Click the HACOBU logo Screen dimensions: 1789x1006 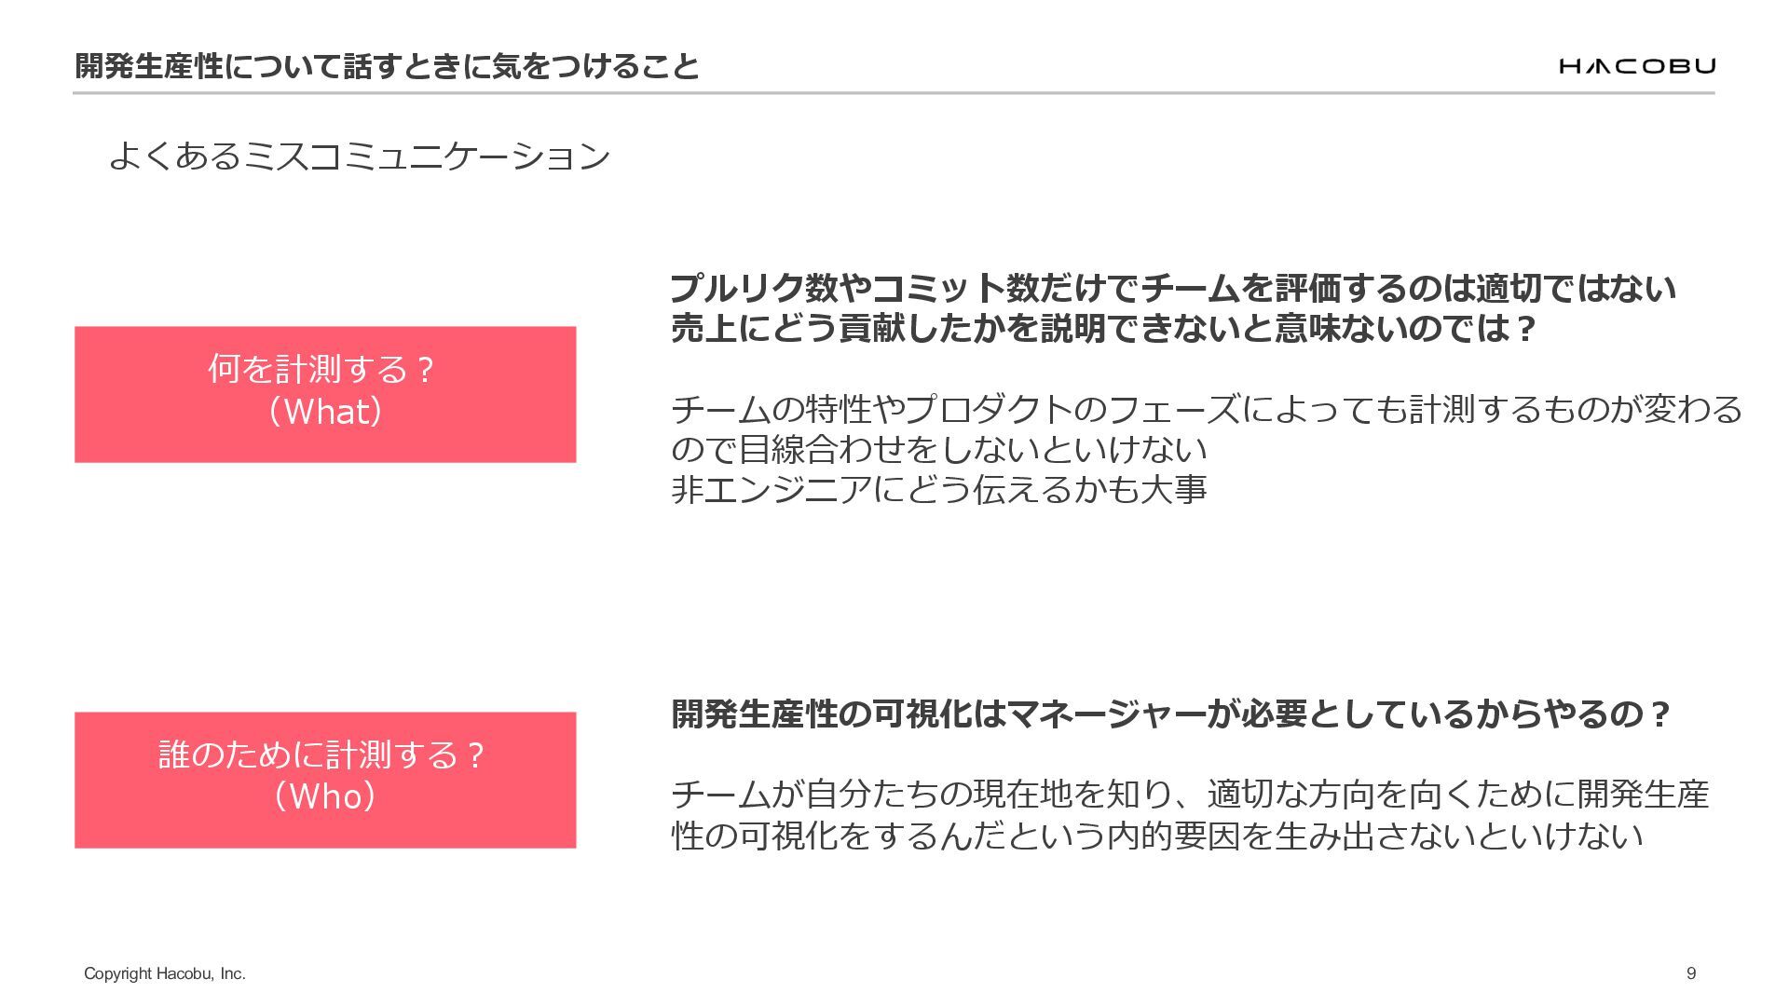click(1637, 65)
